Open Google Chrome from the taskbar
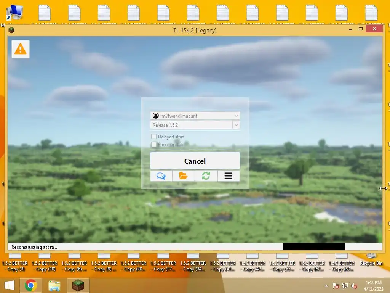This screenshot has width=390, height=293. click(31, 285)
